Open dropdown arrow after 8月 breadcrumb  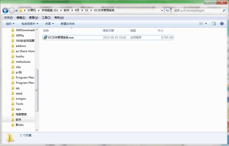point(82,10)
